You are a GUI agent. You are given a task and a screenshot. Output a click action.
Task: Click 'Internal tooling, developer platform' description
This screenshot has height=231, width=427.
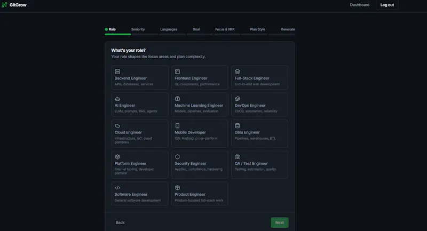134,171
